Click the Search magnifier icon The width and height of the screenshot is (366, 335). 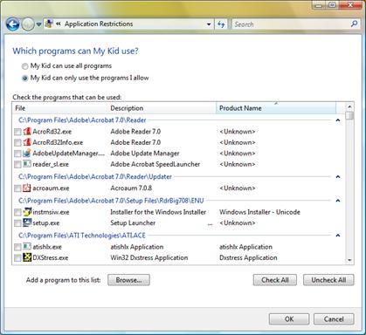pos(354,24)
